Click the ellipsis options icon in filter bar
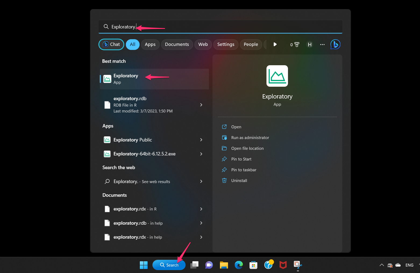 (x=322, y=45)
